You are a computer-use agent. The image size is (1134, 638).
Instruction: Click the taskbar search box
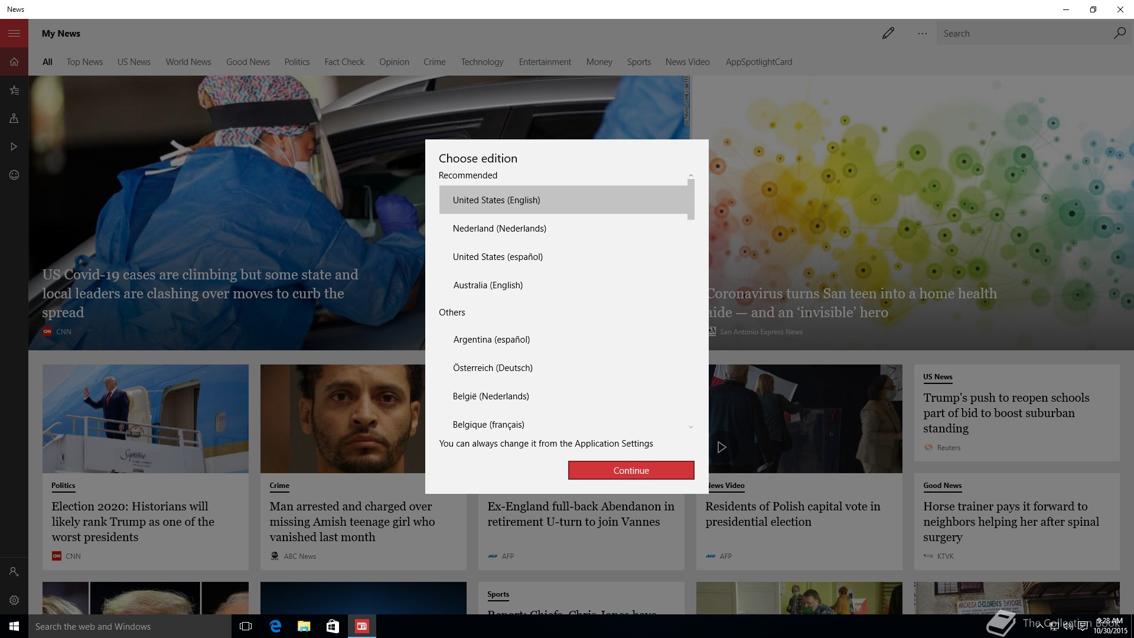point(130,626)
